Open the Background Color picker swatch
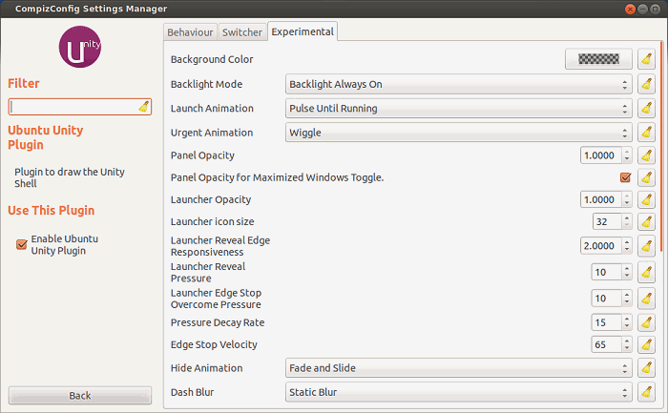Viewport: 668px width, 413px height. tap(598, 59)
